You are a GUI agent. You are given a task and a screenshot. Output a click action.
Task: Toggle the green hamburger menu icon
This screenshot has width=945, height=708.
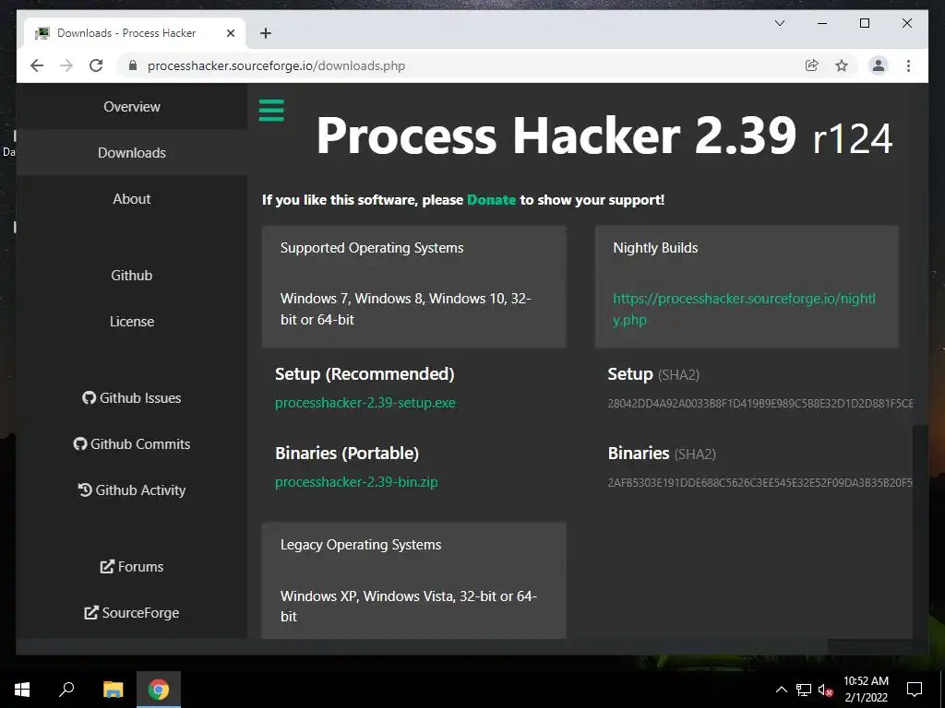[271, 111]
